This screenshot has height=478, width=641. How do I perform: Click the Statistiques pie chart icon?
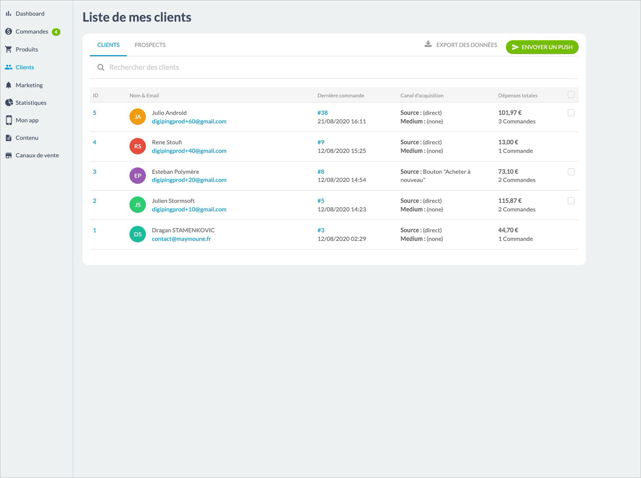coord(9,103)
